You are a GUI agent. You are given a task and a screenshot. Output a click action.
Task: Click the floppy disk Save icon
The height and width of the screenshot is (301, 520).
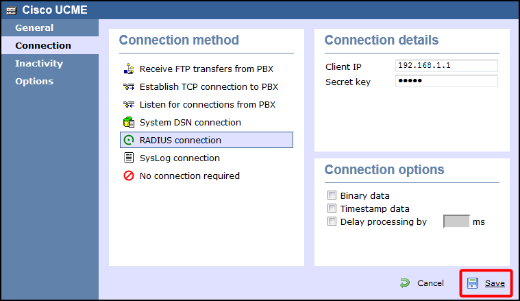[x=473, y=283]
